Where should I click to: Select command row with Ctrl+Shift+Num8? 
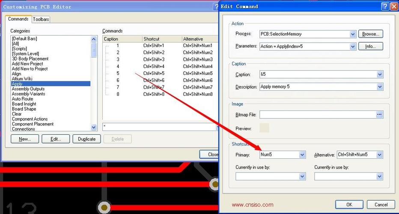tap(160, 94)
